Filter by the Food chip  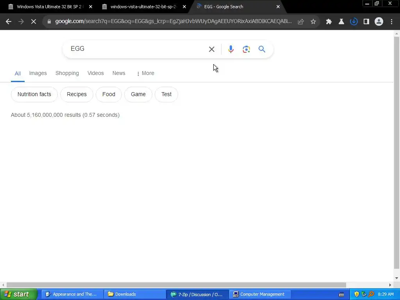pos(109,95)
